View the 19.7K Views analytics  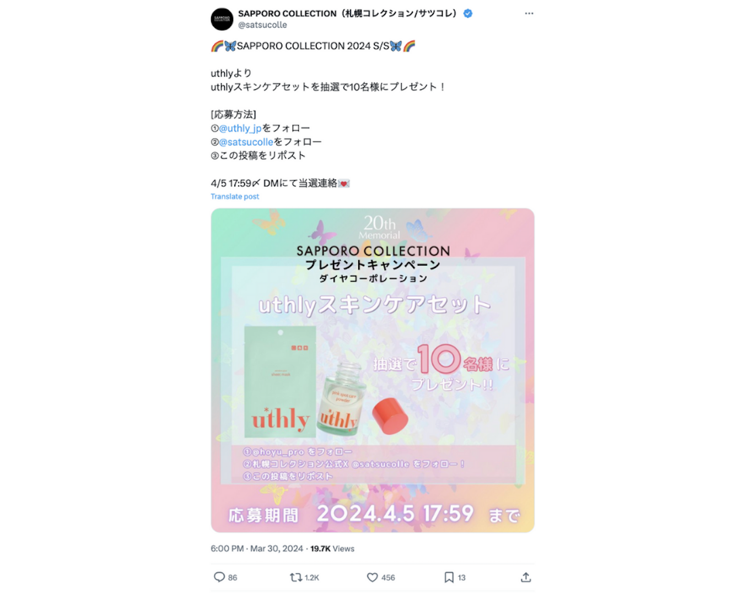(332, 548)
